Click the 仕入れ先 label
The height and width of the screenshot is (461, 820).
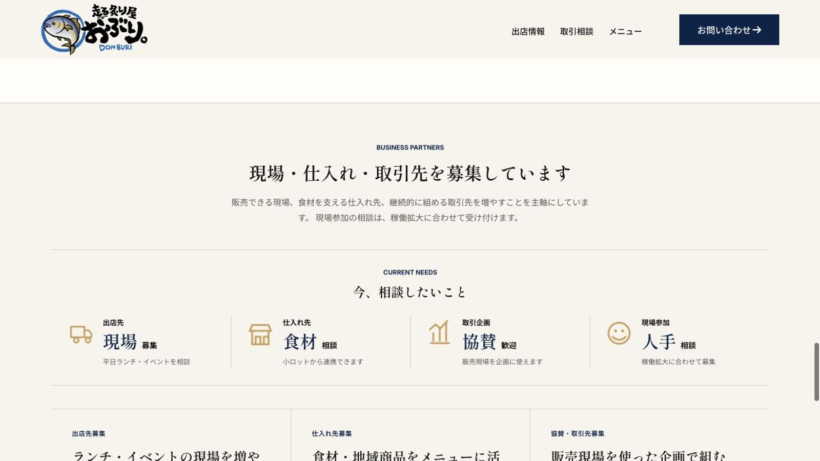[297, 323]
